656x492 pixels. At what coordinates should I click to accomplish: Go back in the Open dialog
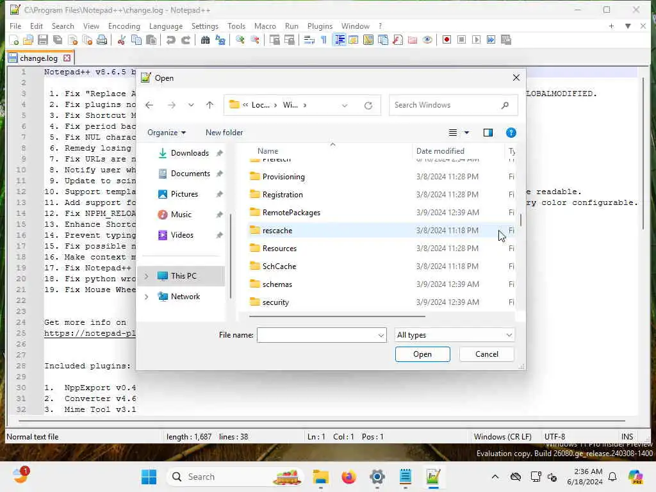pyautogui.click(x=149, y=105)
